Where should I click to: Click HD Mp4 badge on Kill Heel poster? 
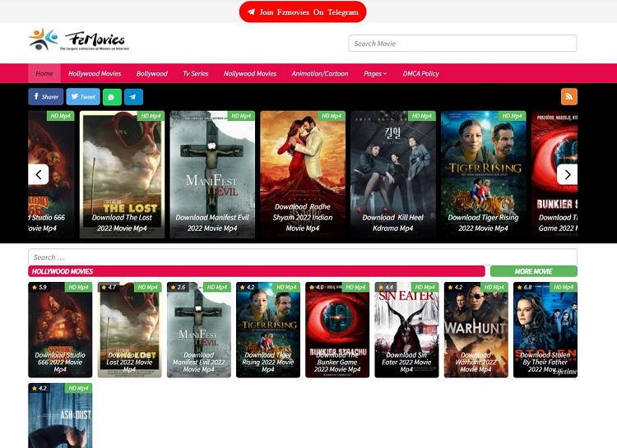click(422, 116)
